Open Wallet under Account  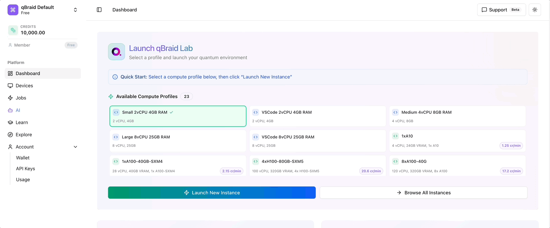click(x=23, y=158)
